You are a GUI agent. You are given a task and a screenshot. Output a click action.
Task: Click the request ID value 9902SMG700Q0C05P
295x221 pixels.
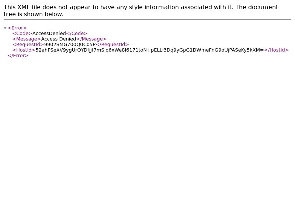point(70,45)
